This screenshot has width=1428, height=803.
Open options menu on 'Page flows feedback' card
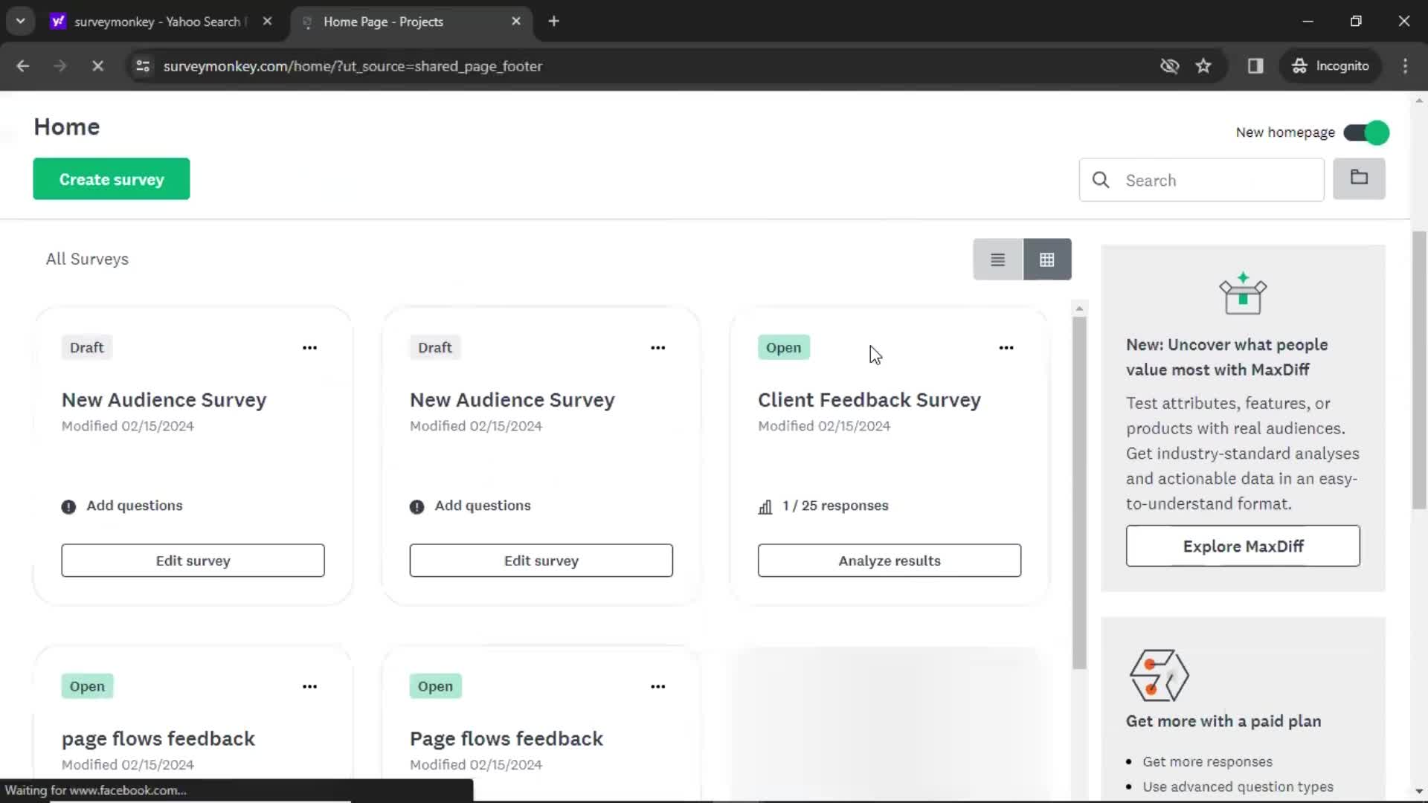pyautogui.click(x=657, y=686)
